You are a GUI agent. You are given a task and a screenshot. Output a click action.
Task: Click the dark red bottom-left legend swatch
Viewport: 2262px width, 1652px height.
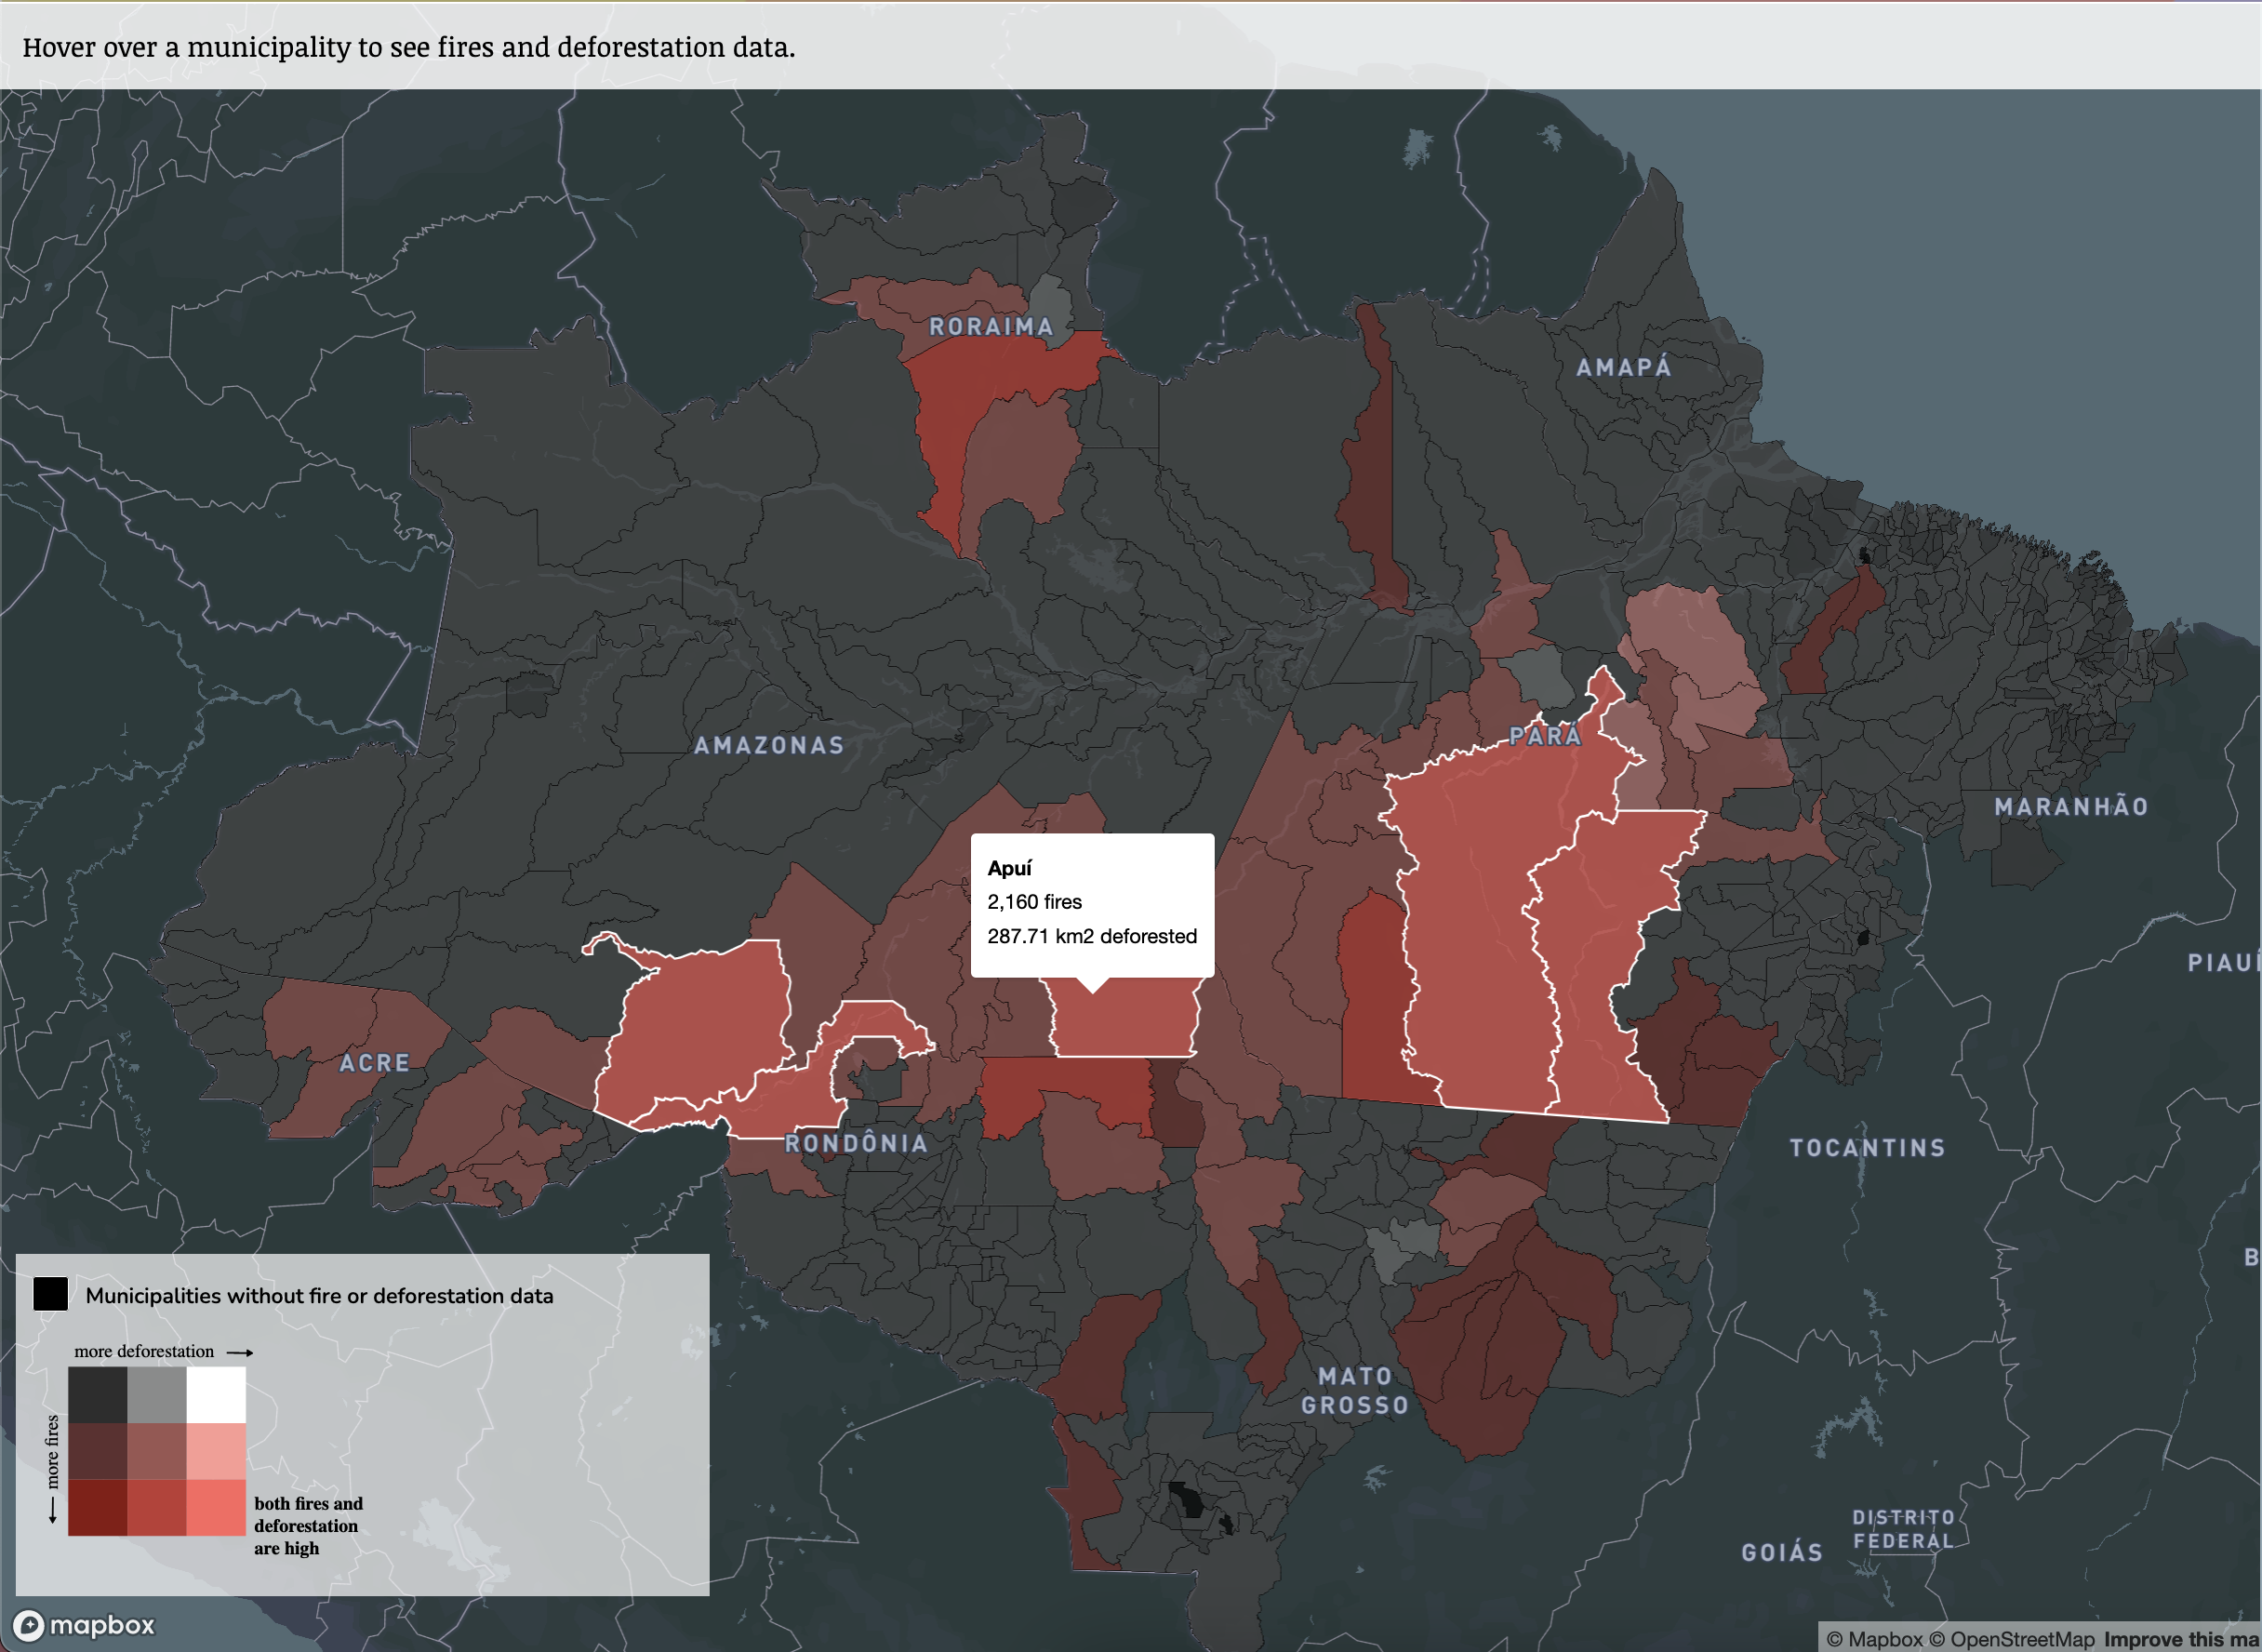97,1507
